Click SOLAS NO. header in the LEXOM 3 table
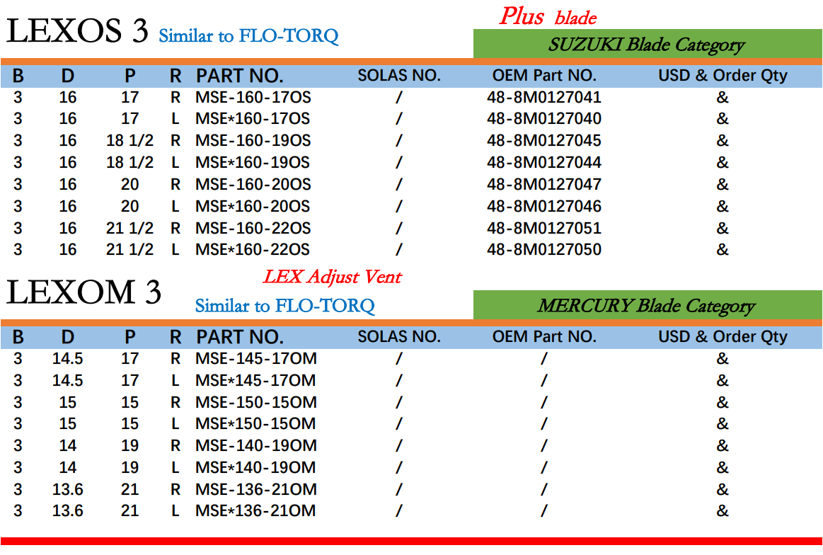Viewport: 823px width, 555px height. coord(399,336)
